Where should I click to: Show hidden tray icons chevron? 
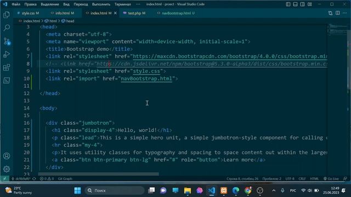[x=274, y=190]
